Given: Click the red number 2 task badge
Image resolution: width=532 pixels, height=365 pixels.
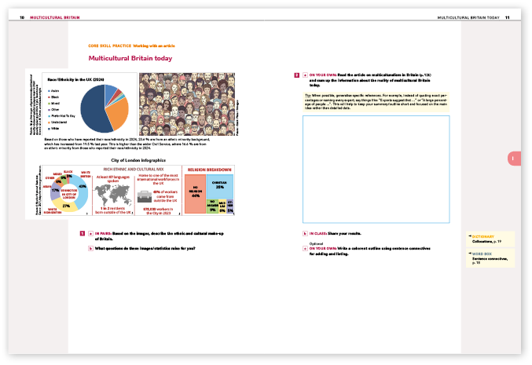Looking at the screenshot, I should [296, 76].
